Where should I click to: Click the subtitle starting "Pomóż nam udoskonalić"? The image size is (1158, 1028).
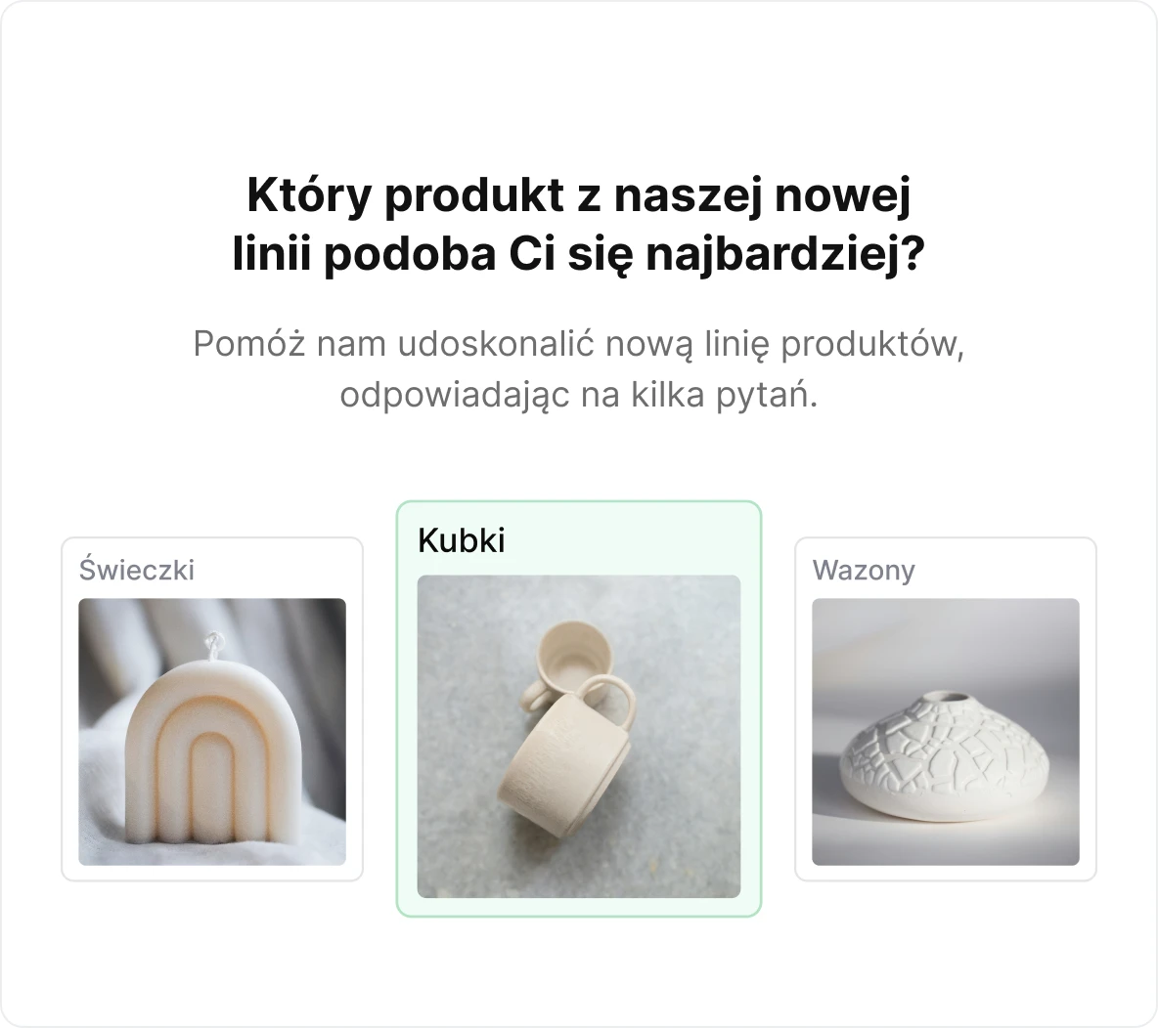pos(579,369)
